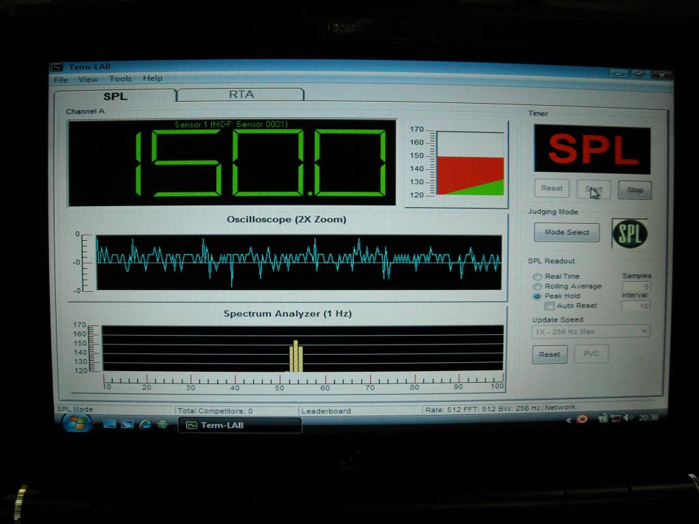
Task: Click the Mode Select button
Action: click(567, 233)
